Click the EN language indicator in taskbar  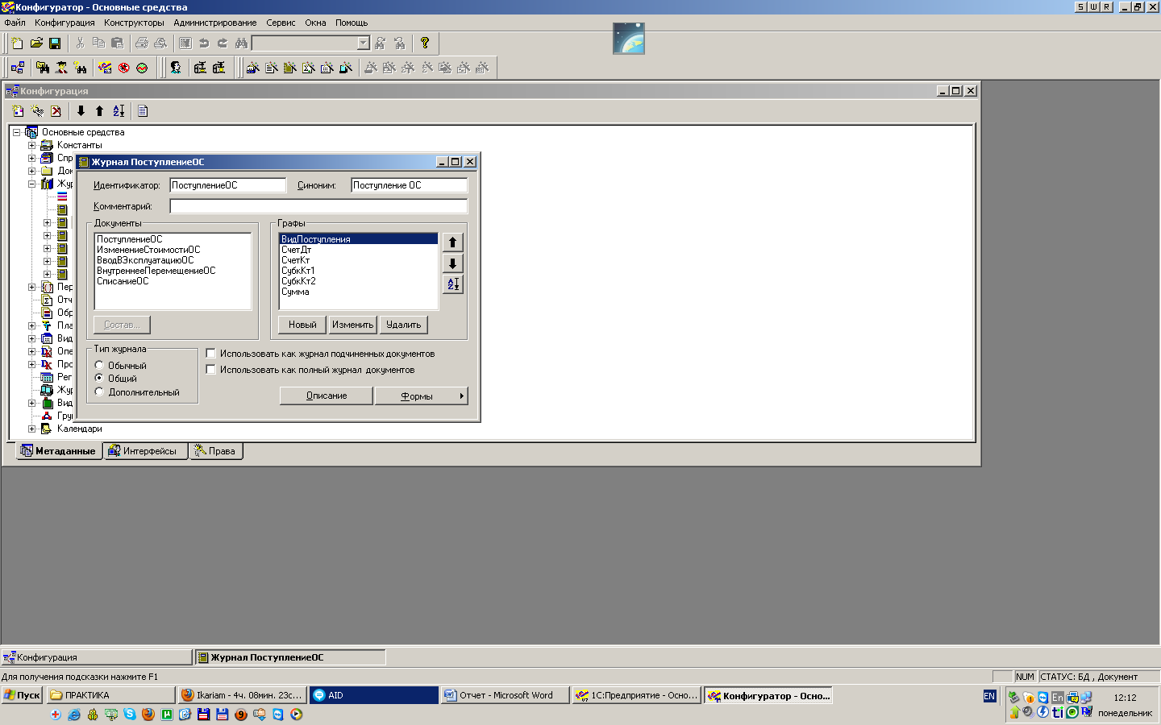tap(989, 696)
